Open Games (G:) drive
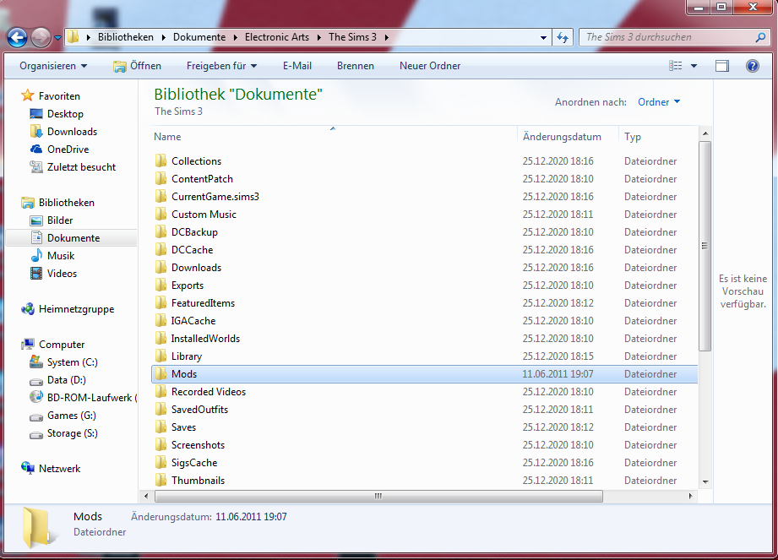Image resolution: width=778 pixels, height=560 pixels. [72, 416]
